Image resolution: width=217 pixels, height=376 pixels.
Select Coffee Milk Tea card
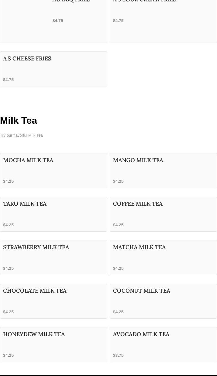(163, 214)
